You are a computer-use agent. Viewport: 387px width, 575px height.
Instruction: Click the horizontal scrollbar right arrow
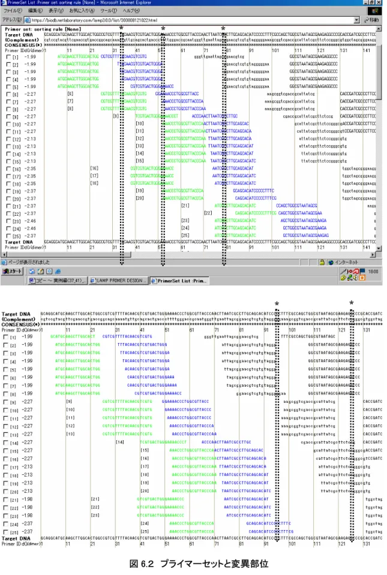(x=373, y=254)
